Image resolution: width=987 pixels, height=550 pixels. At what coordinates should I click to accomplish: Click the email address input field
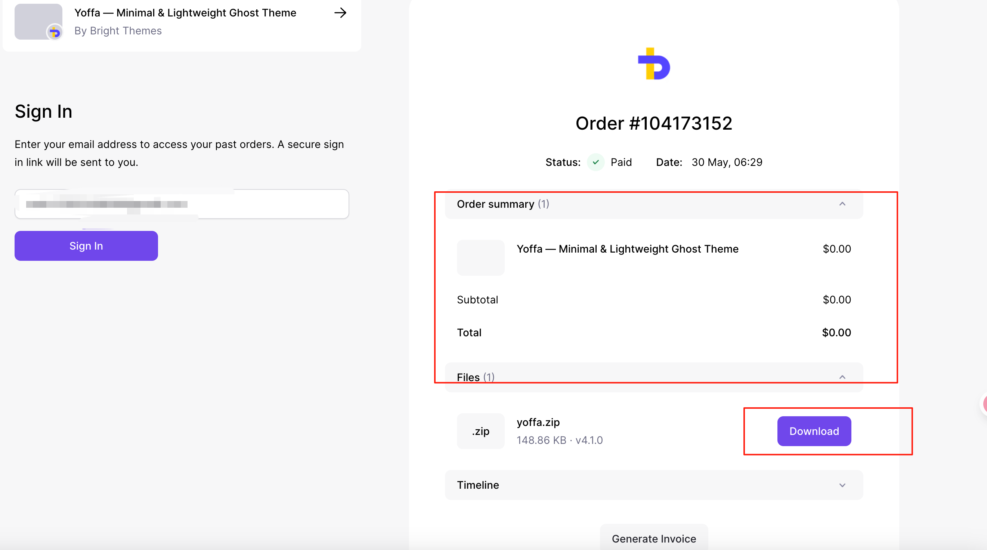tap(182, 204)
